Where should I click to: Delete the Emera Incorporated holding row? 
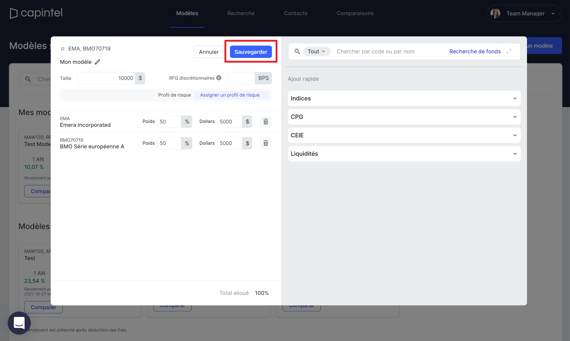[x=266, y=122]
